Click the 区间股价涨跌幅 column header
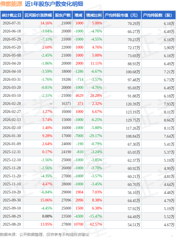This screenshot has width=176, height=237. 38,15
